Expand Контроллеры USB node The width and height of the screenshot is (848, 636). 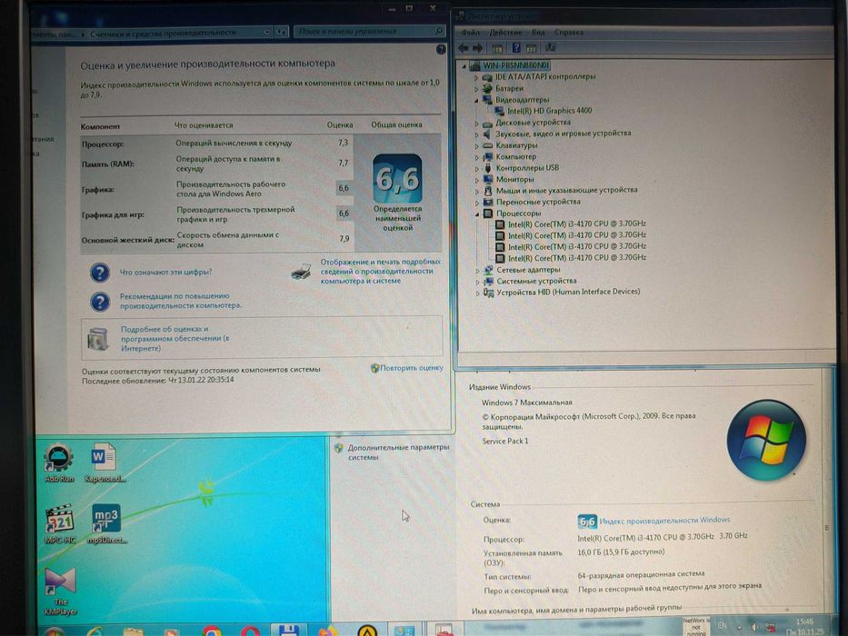pyautogui.click(x=477, y=168)
